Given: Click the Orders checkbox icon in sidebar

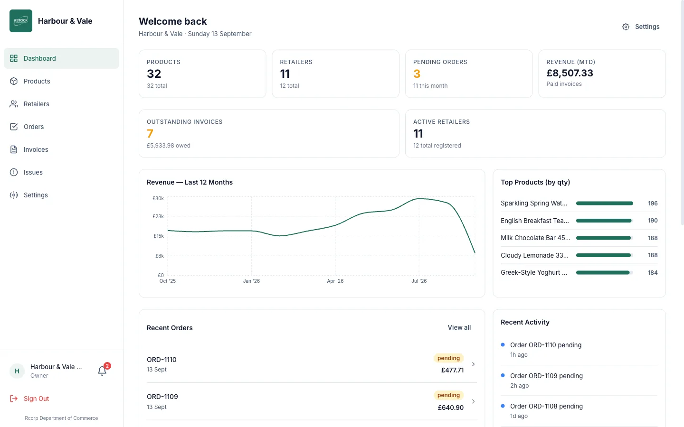Looking at the screenshot, I should click(x=14, y=127).
